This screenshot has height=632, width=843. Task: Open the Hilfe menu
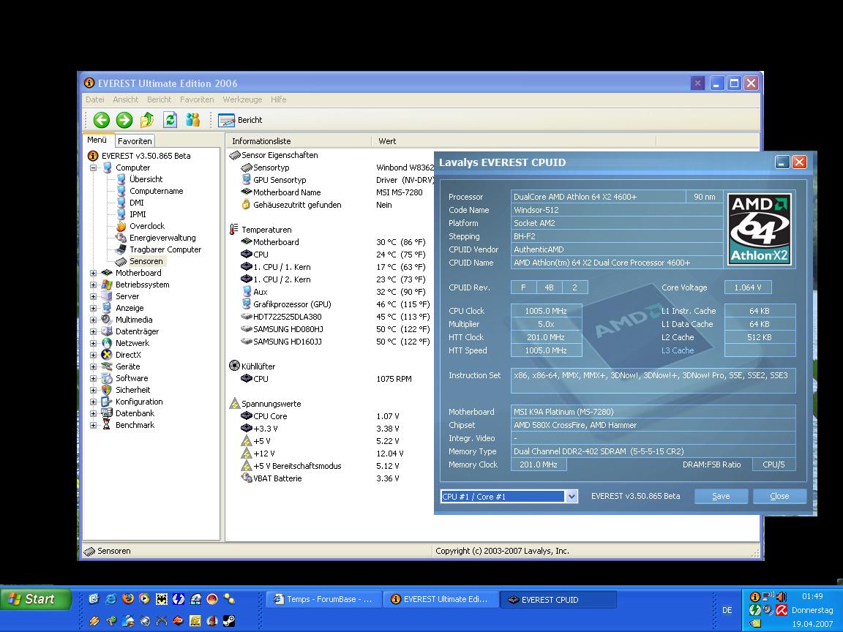tap(279, 99)
